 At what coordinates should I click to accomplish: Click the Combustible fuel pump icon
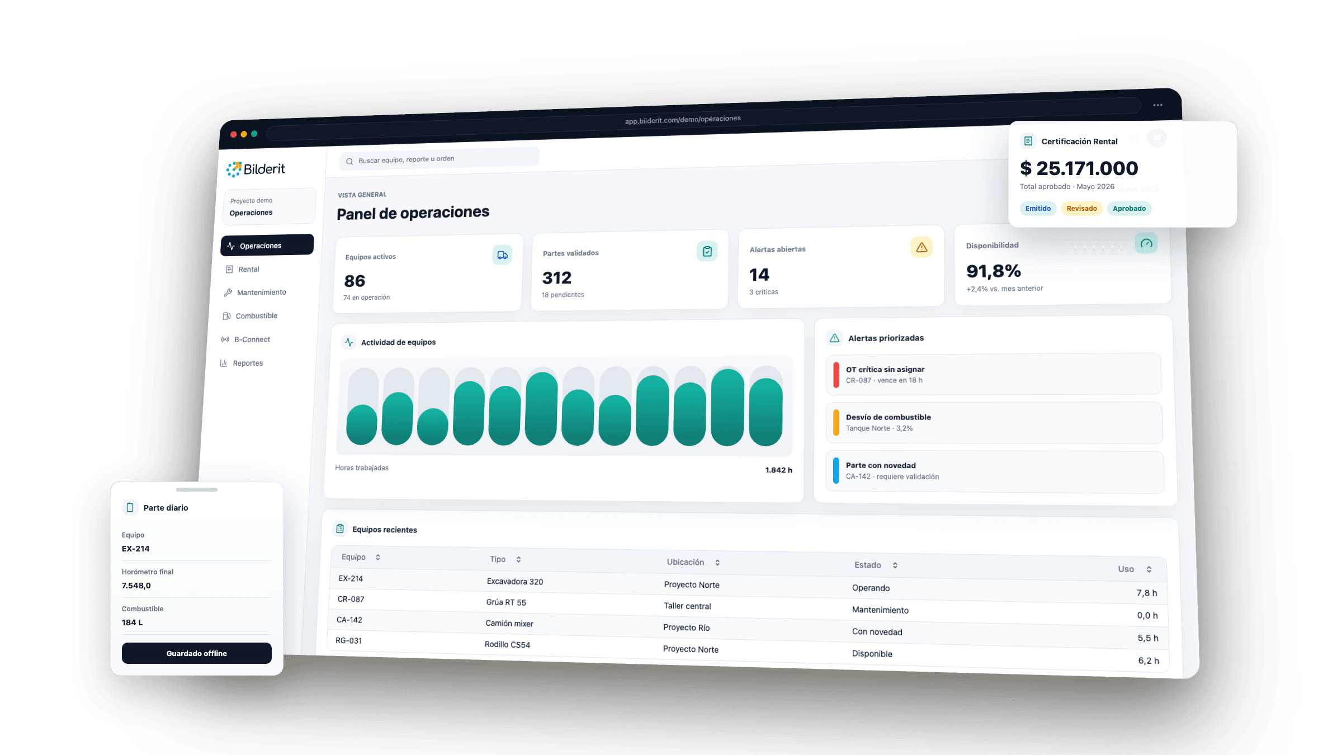tap(226, 316)
